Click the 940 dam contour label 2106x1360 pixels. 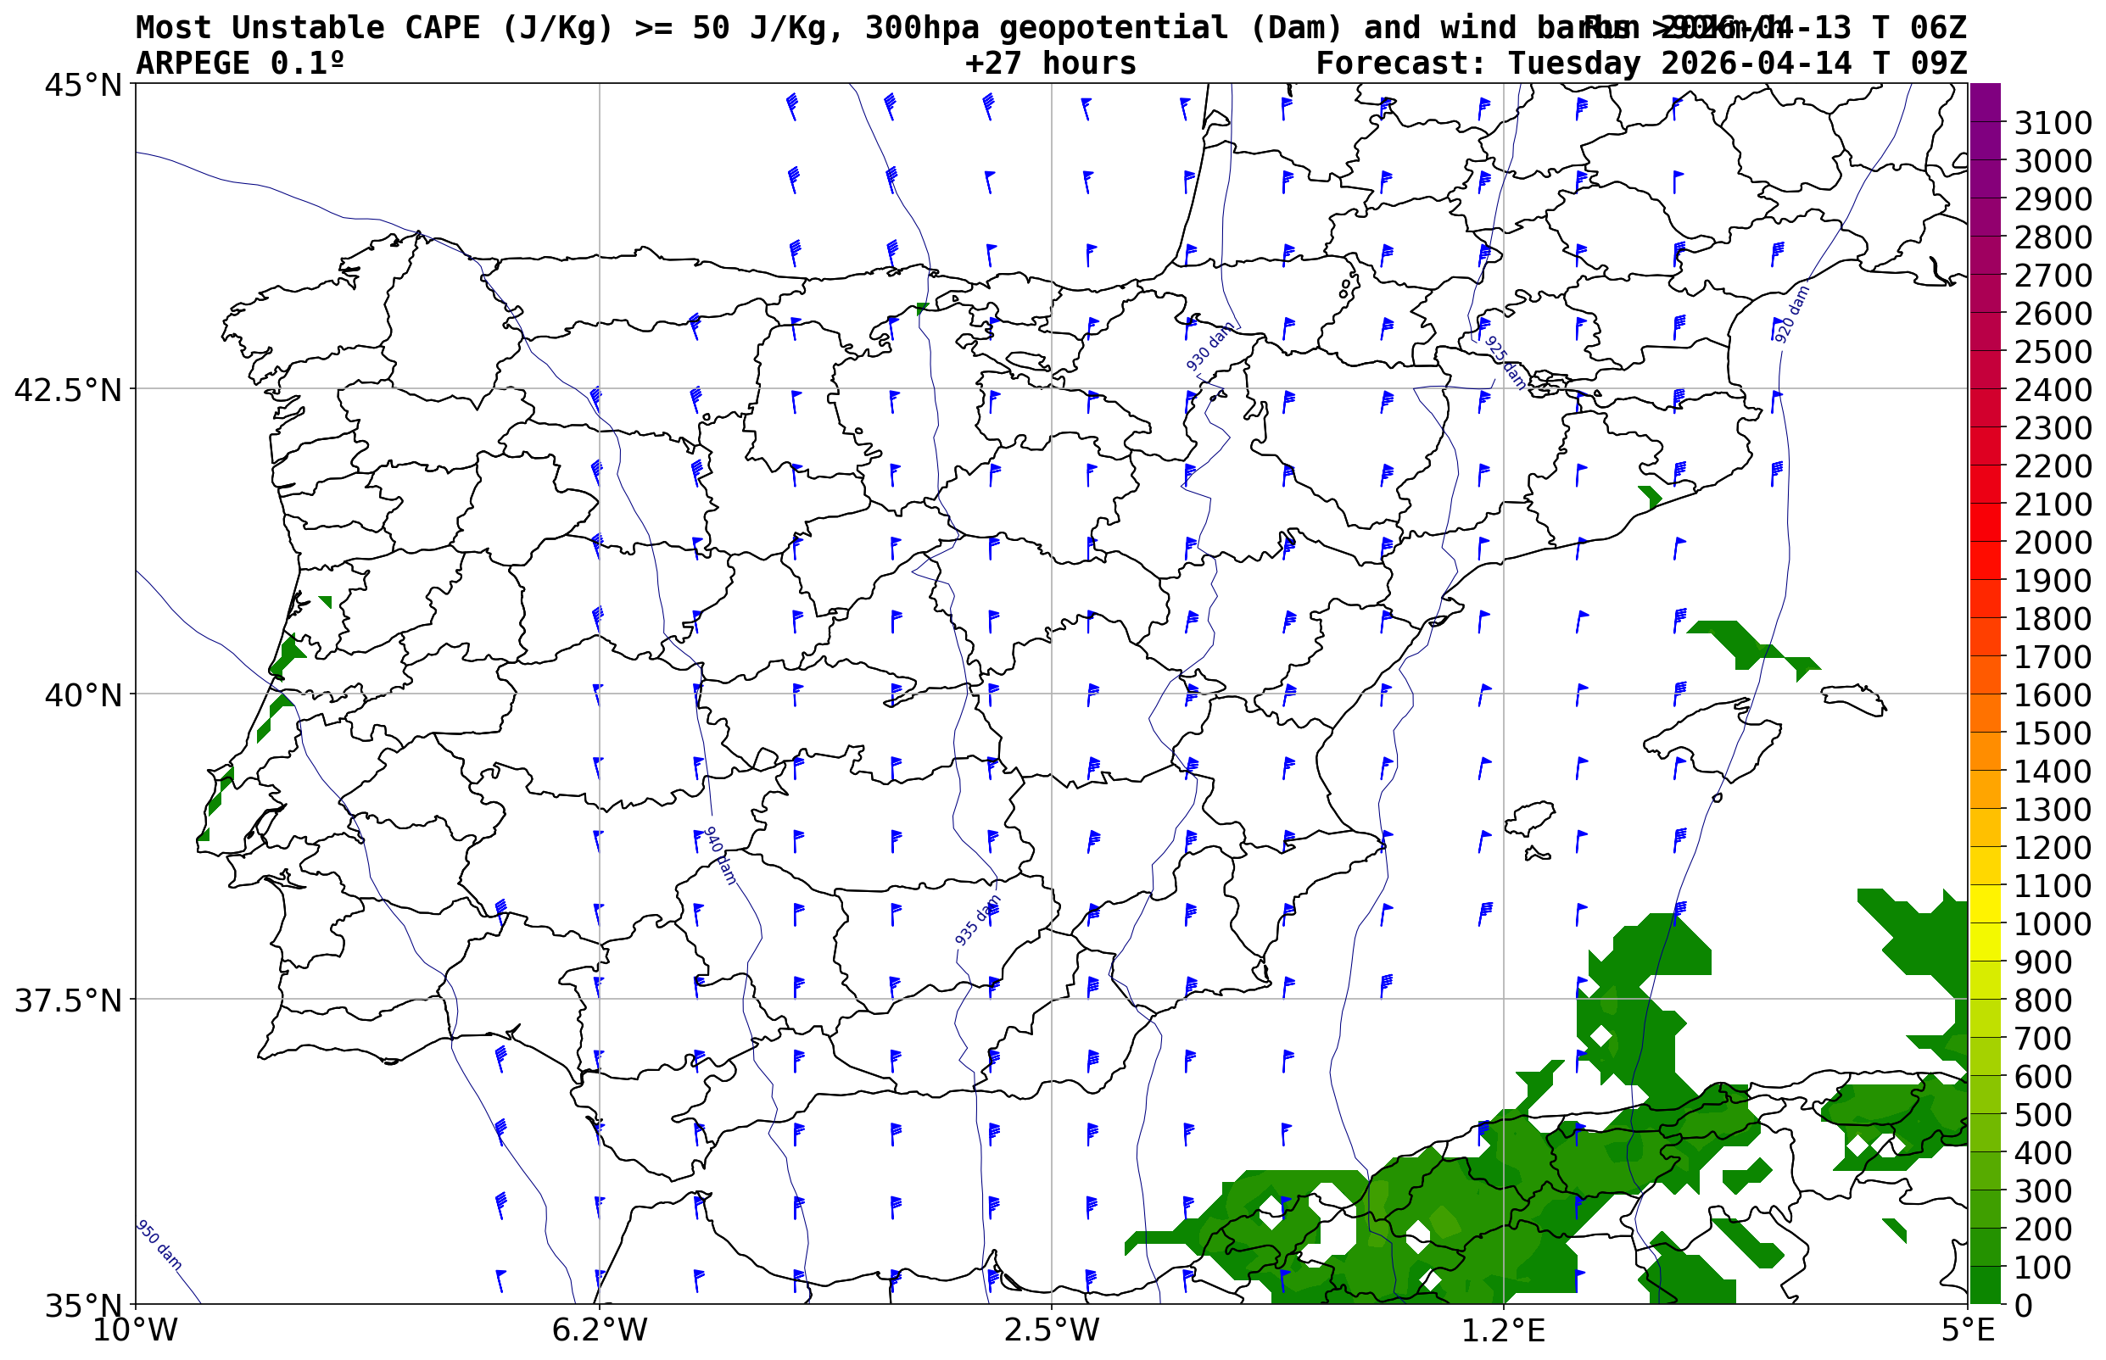pos(719,856)
